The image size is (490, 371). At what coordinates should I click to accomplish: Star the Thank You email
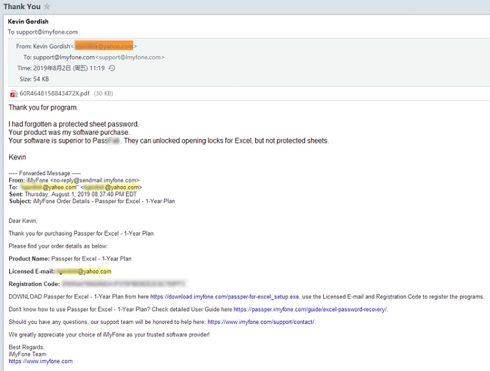click(x=47, y=7)
